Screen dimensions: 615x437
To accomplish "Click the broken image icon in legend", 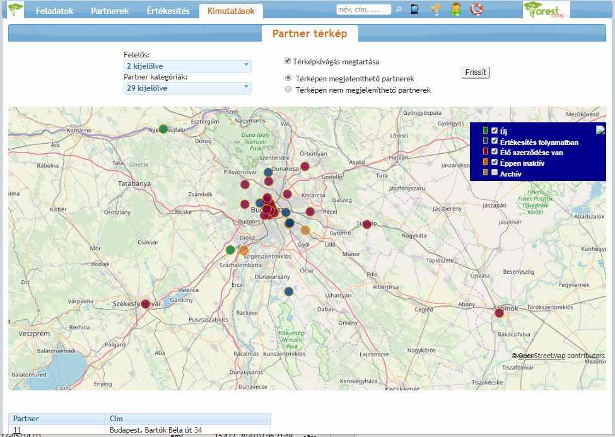I will click(600, 131).
